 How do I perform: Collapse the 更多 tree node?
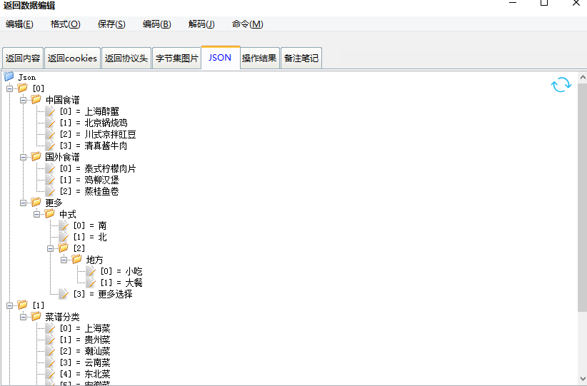pos(24,203)
